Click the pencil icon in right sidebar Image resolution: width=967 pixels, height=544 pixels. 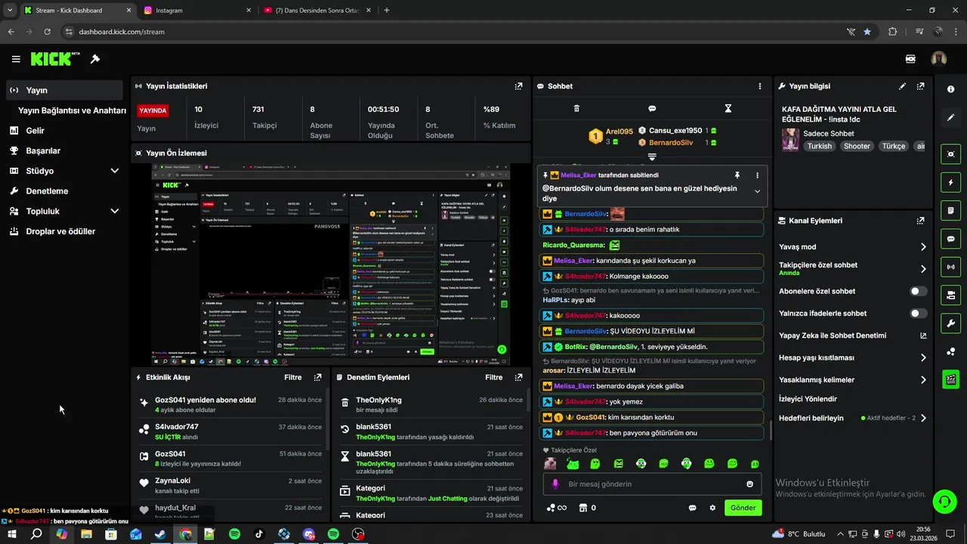pyautogui.click(x=951, y=118)
